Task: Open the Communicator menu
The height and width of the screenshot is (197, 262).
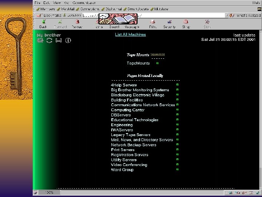Action: [x=84, y=3]
